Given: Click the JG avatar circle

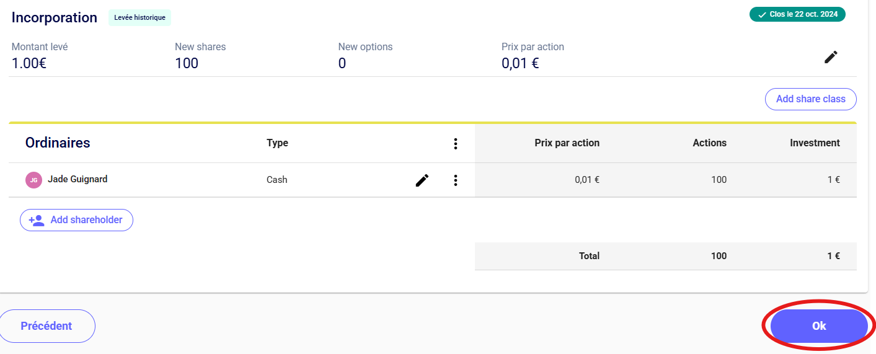Looking at the screenshot, I should pos(33,180).
